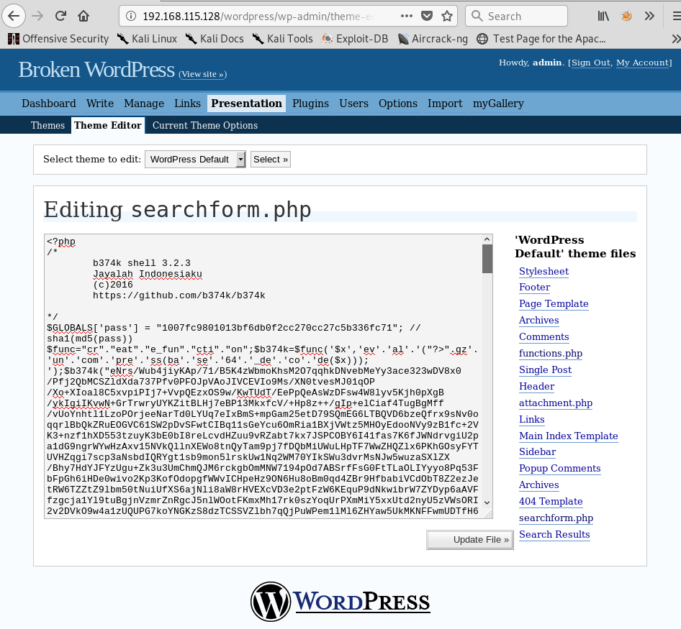The height and width of the screenshot is (629, 681).
Task: Open the Manage menu item
Action: click(x=144, y=104)
